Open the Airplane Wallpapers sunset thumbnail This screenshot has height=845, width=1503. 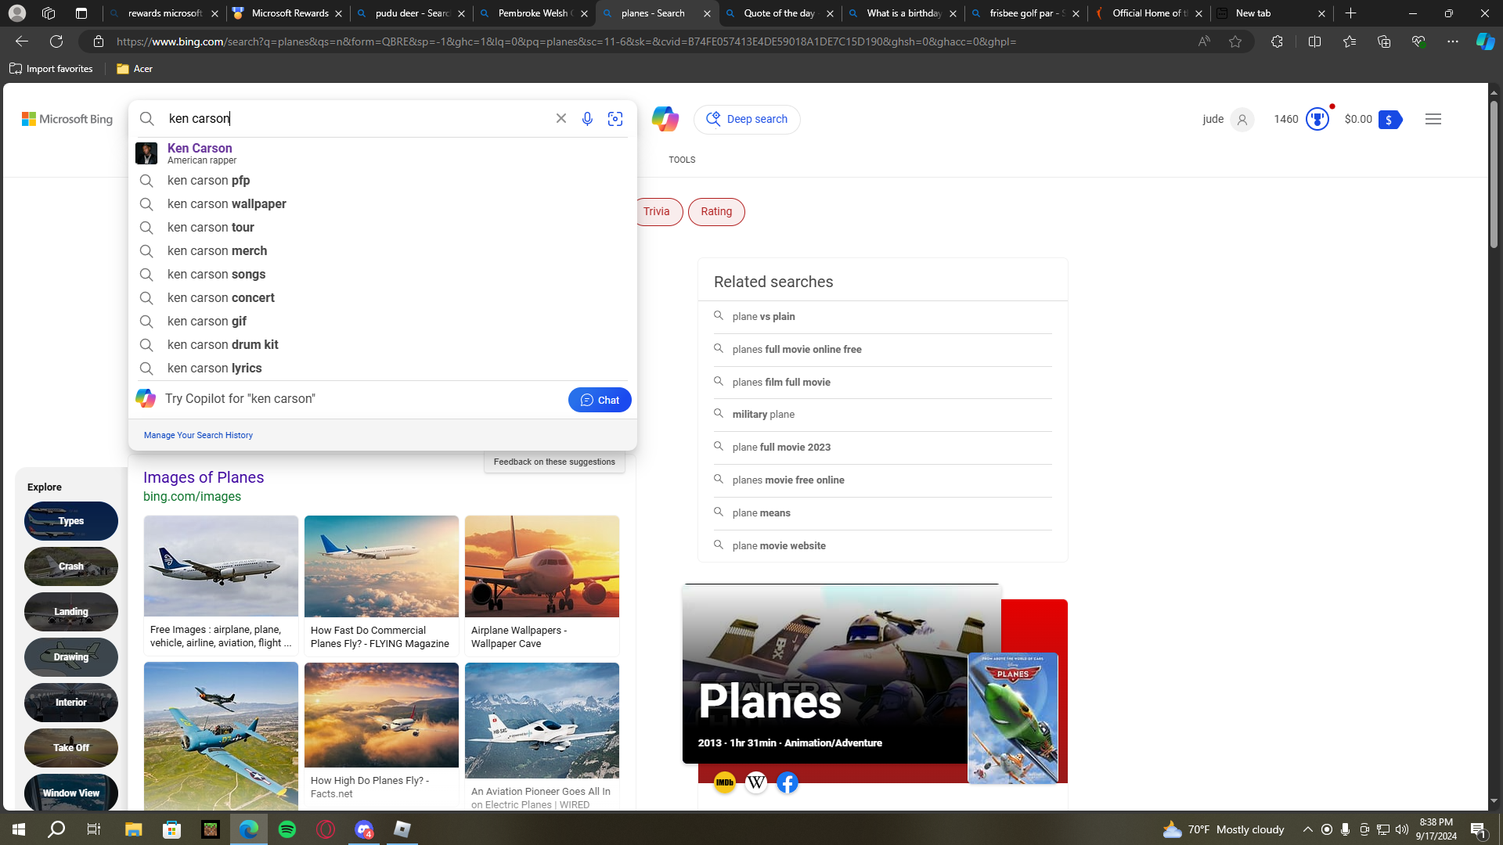tap(542, 566)
